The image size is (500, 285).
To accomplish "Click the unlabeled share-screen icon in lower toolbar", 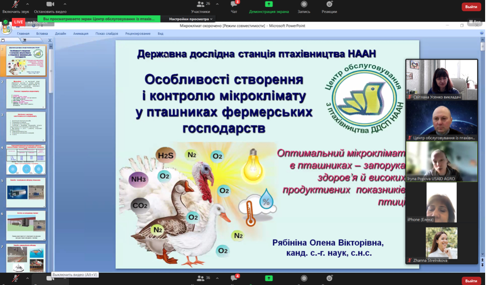I will 269,278.
